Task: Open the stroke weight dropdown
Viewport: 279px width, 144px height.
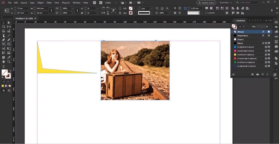Action: pyautogui.click(x=151, y=8)
